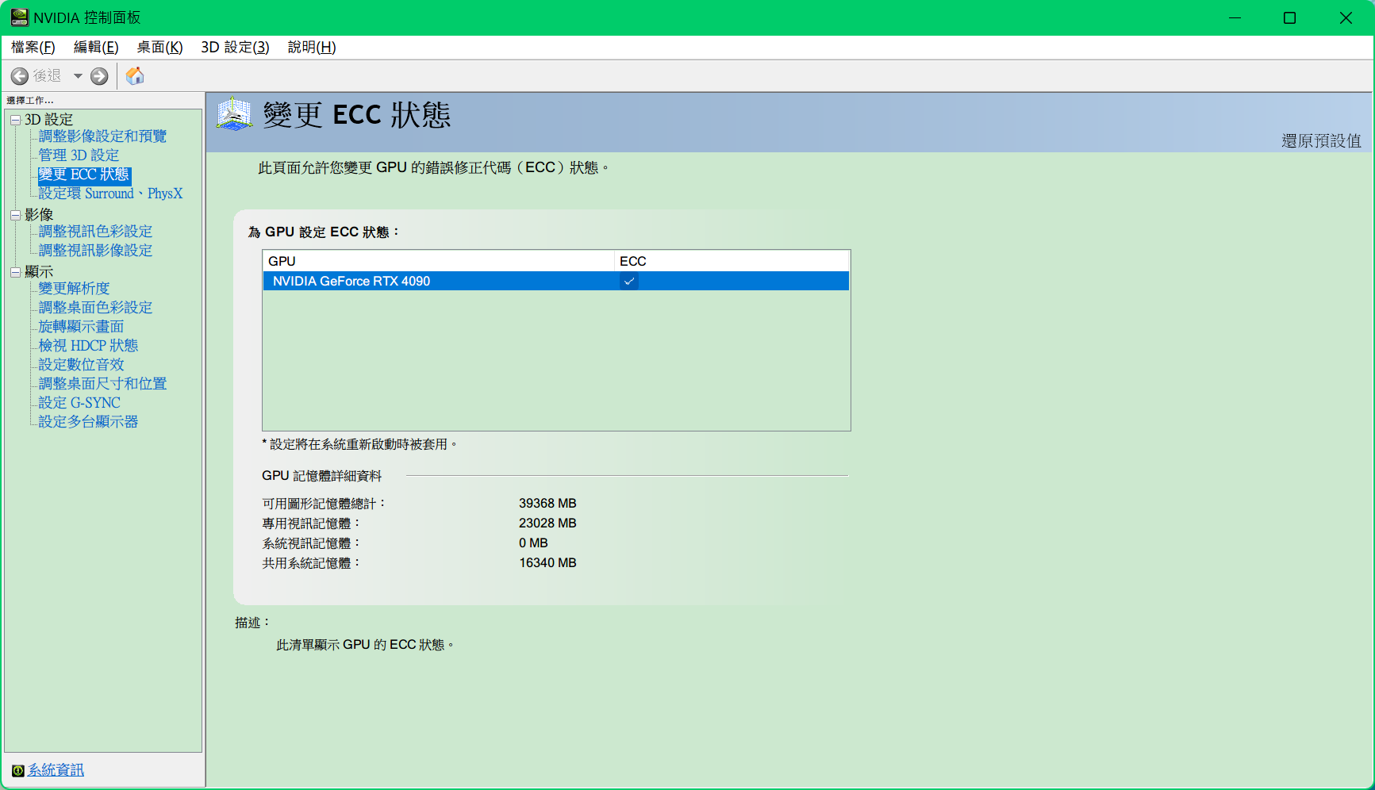The height and width of the screenshot is (790, 1375).
Task: Click 還原預設值 restore defaults link
Action: (1321, 140)
